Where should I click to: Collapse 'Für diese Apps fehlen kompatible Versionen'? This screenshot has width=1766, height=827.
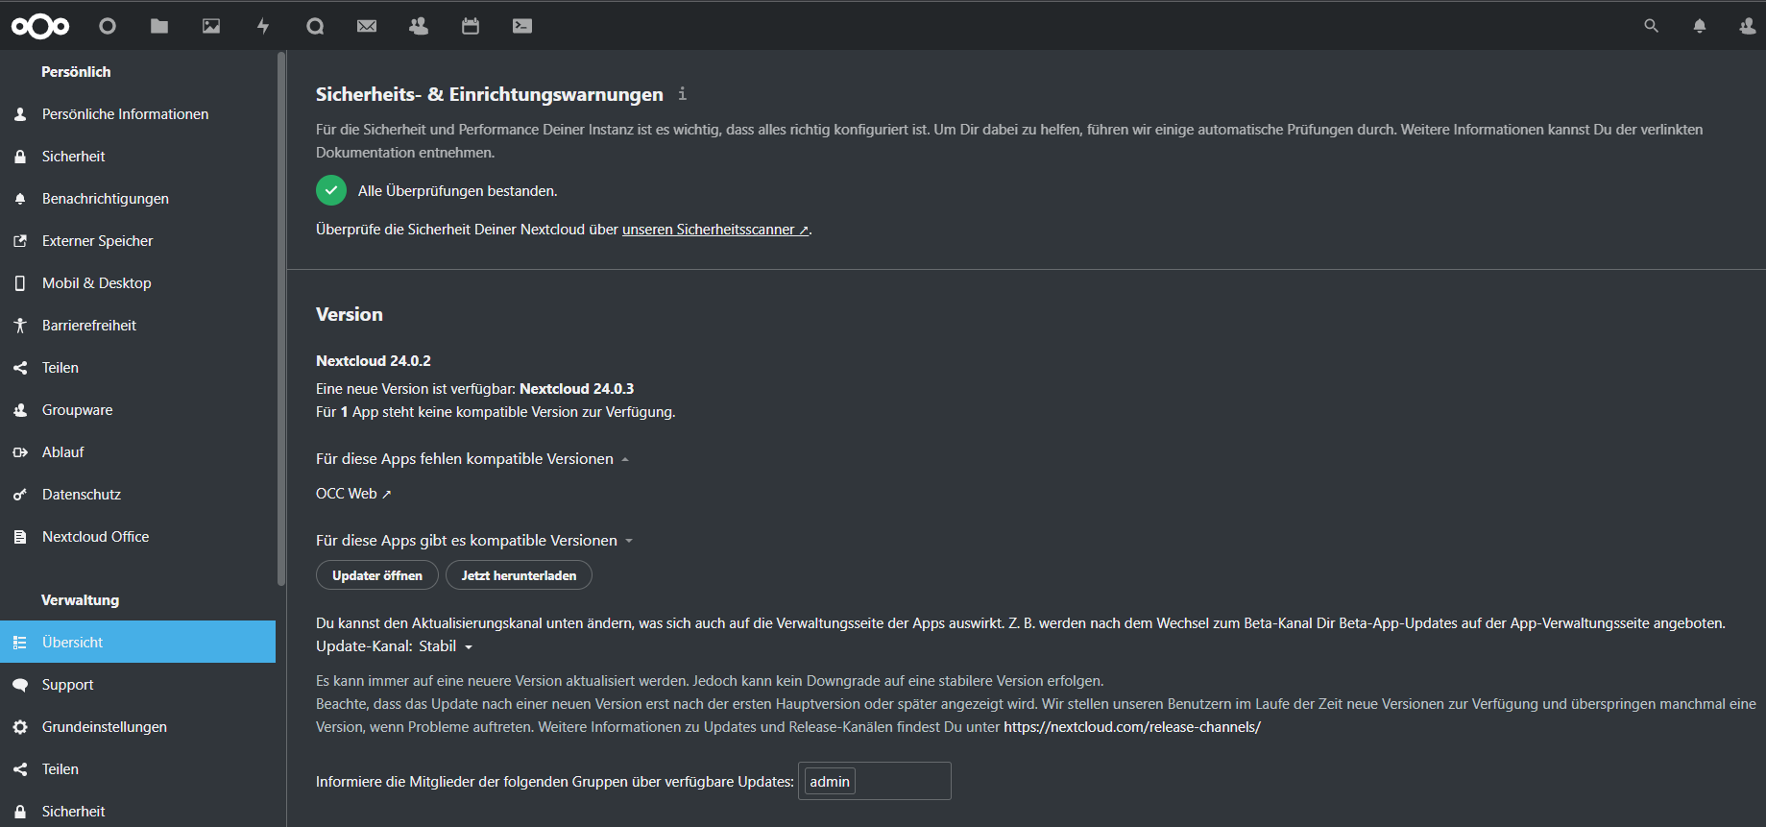click(472, 459)
